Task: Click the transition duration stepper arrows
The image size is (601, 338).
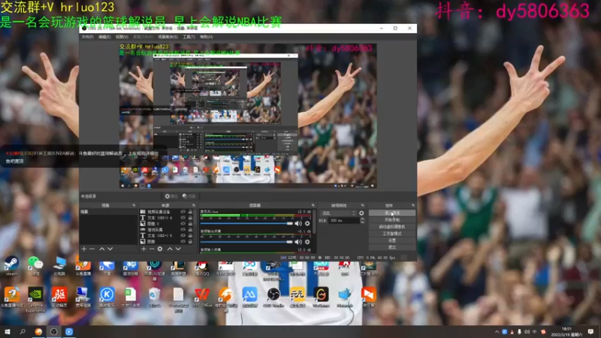Action: click(362, 221)
